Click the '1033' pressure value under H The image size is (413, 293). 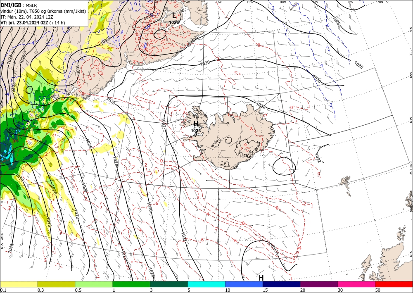click(196, 131)
